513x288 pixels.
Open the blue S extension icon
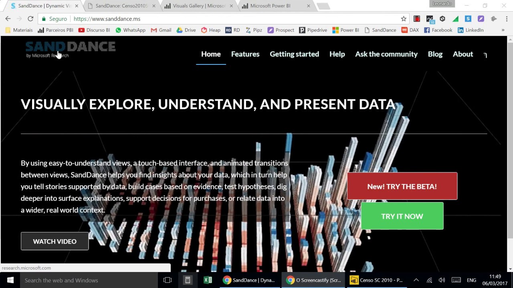(468, 19)
